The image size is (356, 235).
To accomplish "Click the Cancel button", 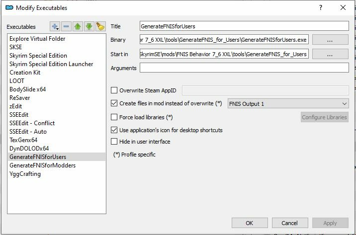I will click(x=290, y=223).
